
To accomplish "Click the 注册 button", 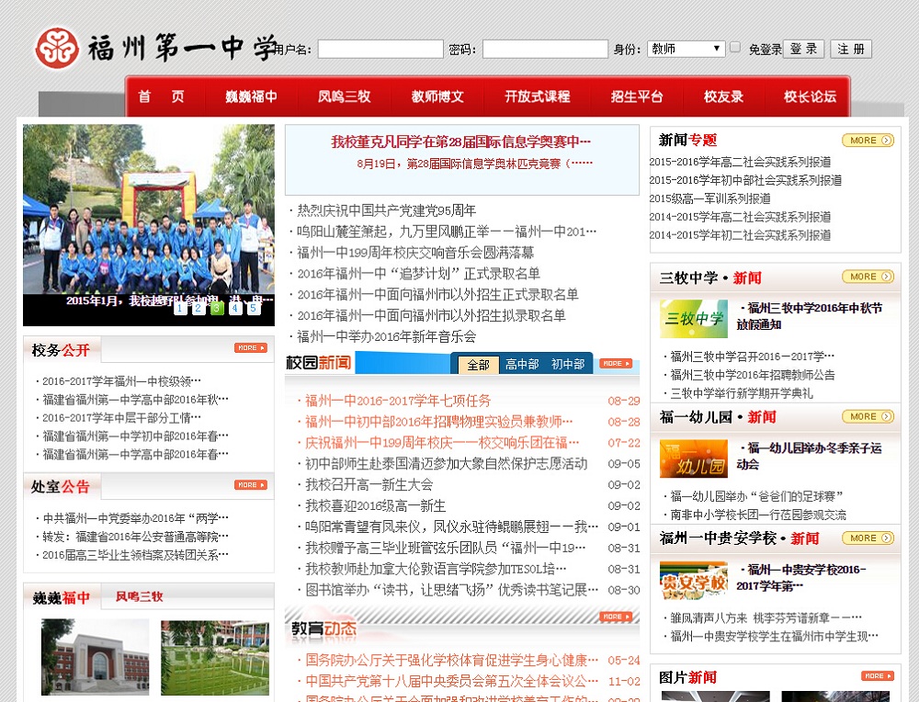I will [851, 49].
